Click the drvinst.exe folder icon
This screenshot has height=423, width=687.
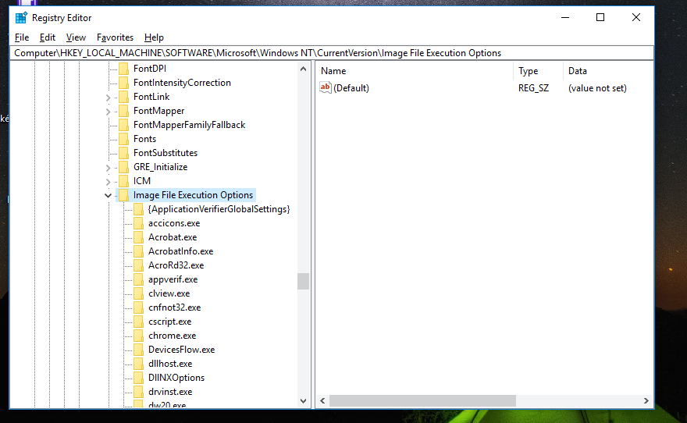(138, 392)
